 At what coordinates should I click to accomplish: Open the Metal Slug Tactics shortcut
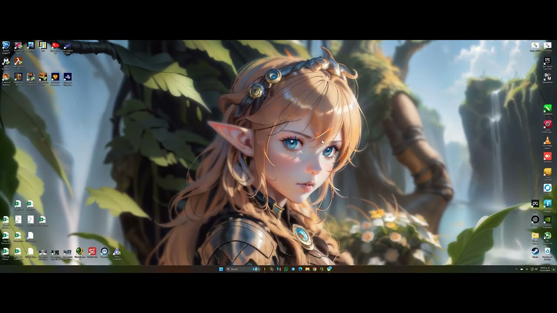tap(18, 79)
